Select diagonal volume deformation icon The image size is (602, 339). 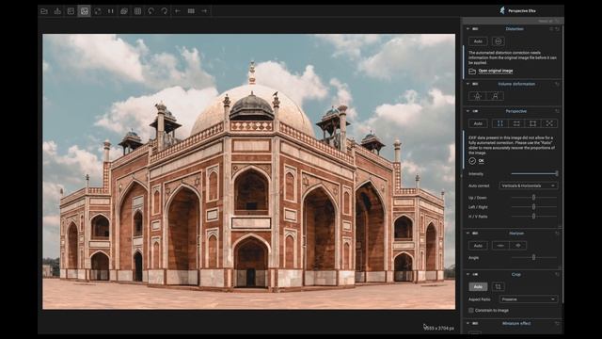496,96
